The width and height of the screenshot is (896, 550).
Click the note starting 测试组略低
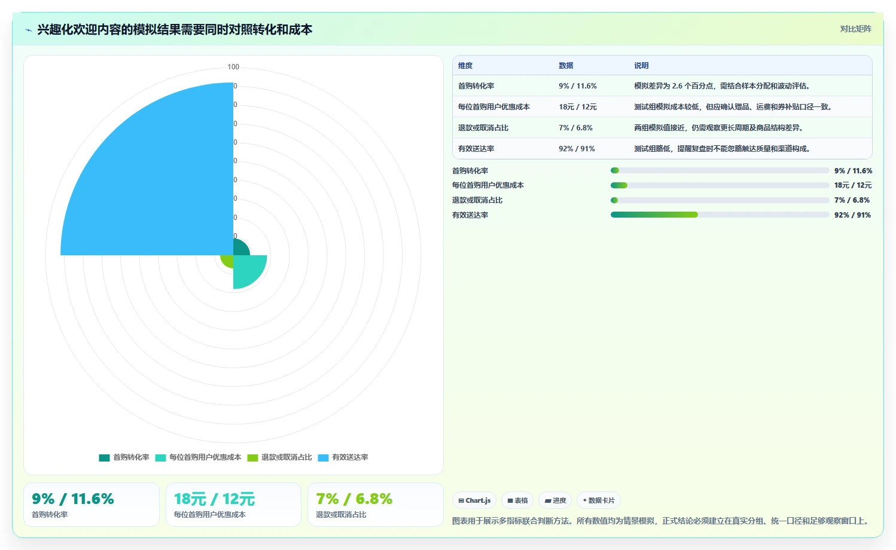click(x=724, y=149)
